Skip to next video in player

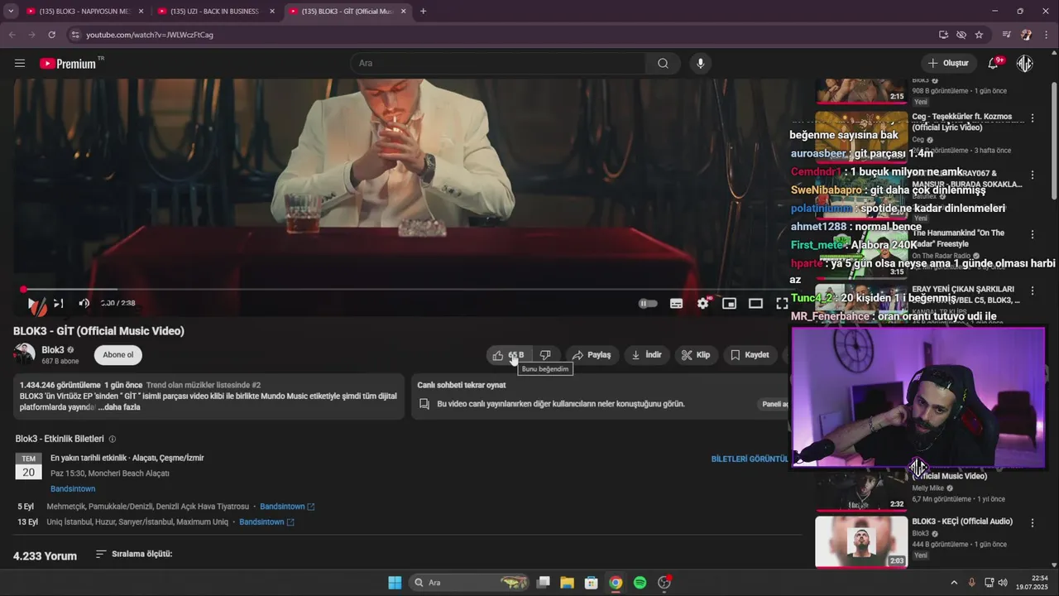coord(59,303)
